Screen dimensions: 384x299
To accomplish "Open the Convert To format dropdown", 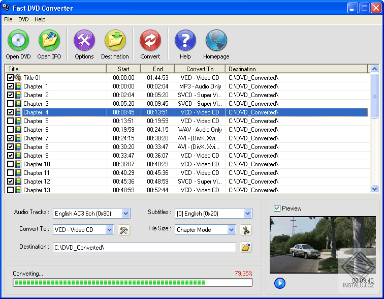I will click(110, 230).
